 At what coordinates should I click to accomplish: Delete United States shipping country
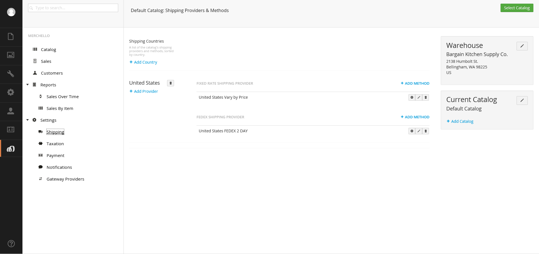(170, 83)
